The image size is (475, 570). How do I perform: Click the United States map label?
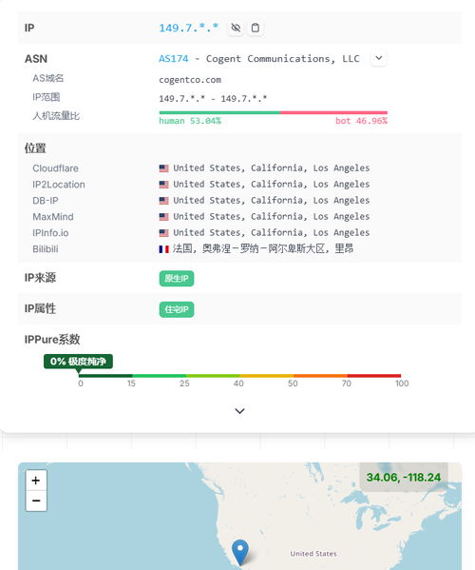(x=313, y=553)
